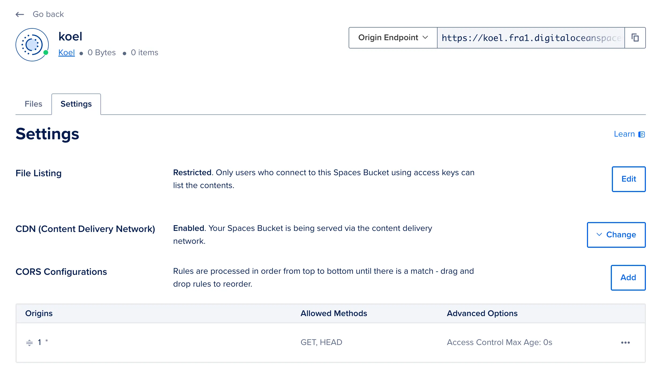
Task: Switch to the Files tab
Action: 33,104
